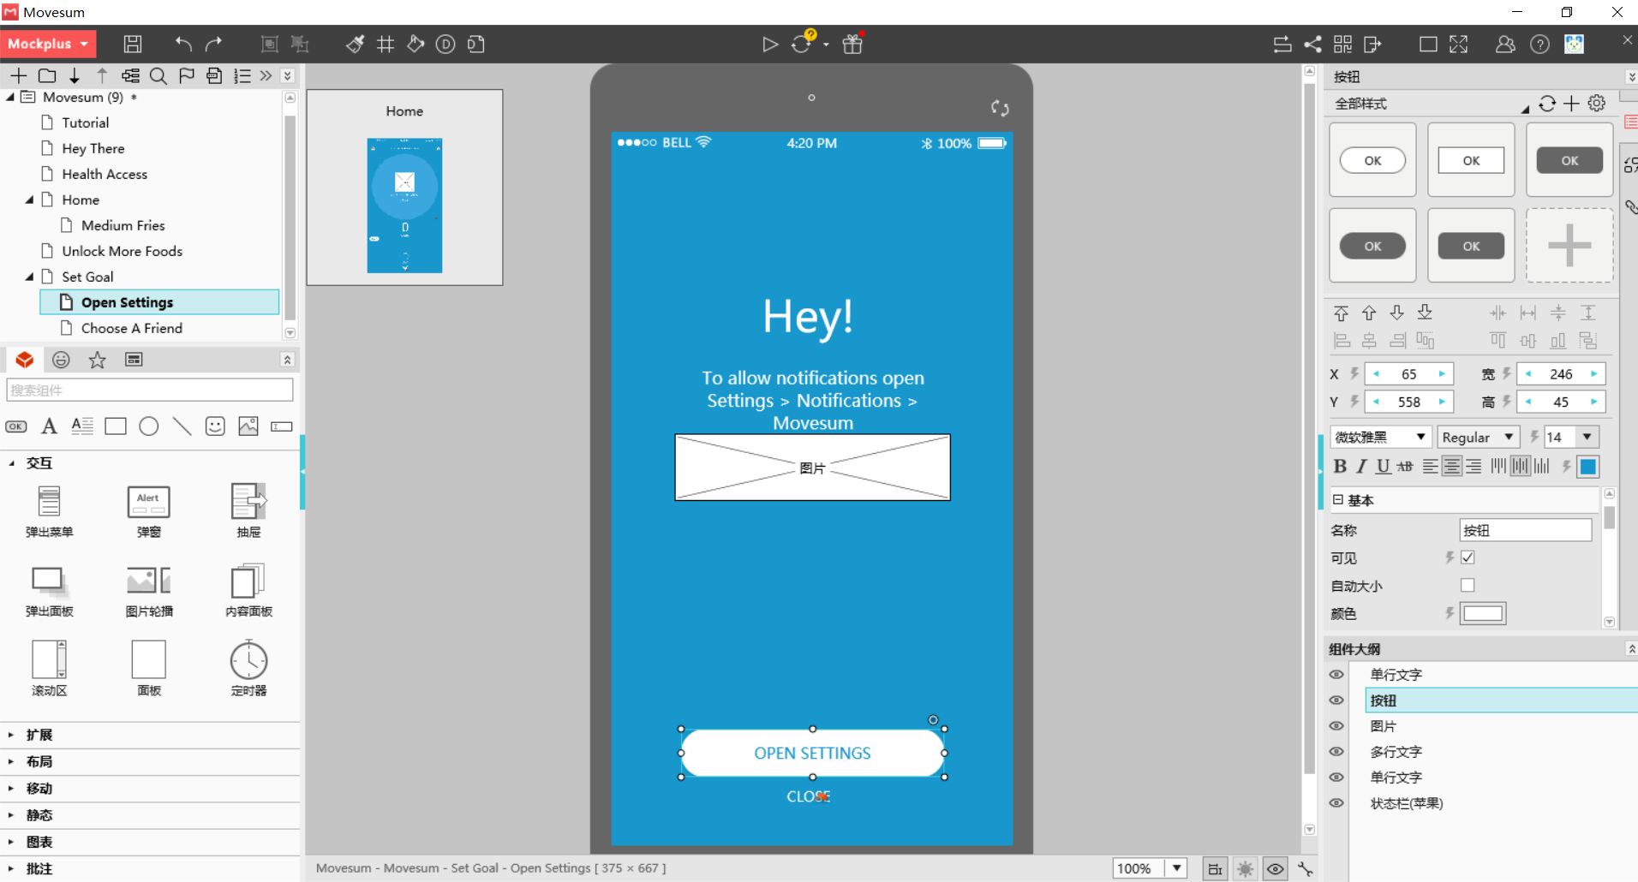Open the text color blue swatch

coord(1587,467)
